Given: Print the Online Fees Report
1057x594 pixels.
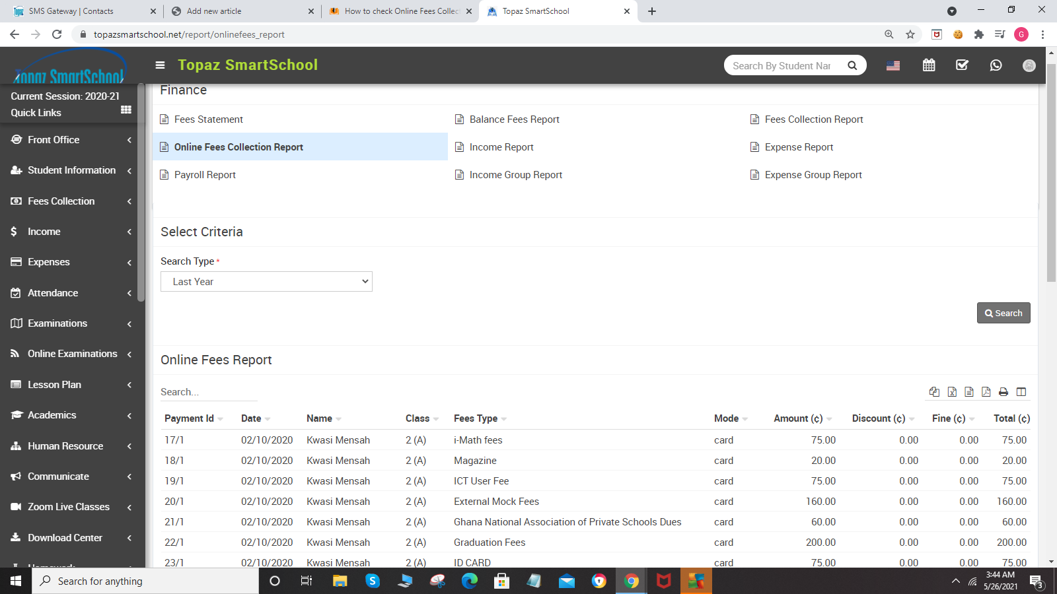Looking at the screenshot, I should [x=1003, y=391].
